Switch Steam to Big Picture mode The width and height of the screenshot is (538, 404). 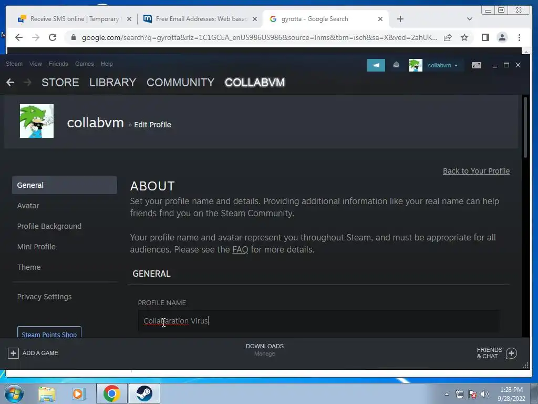click(x=476, y=65)
